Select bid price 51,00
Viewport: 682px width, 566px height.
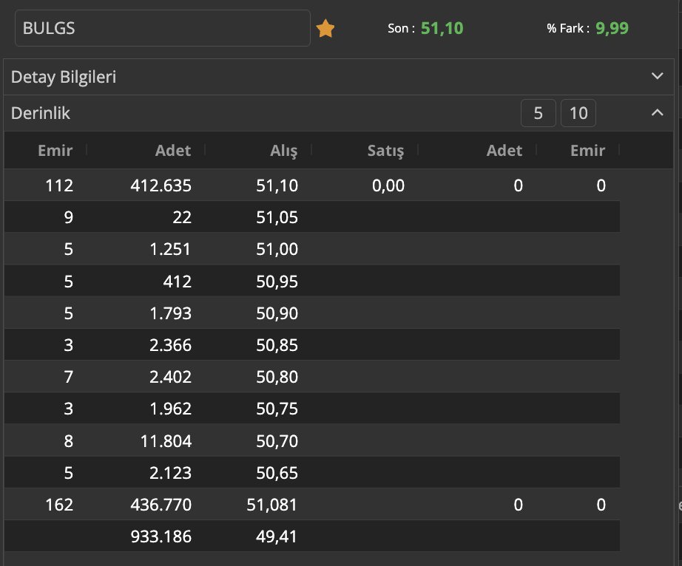277,249
